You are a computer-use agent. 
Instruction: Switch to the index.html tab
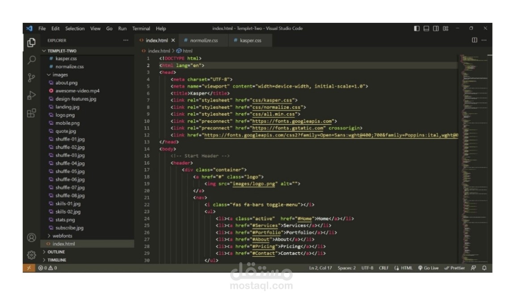pos(157,40)
